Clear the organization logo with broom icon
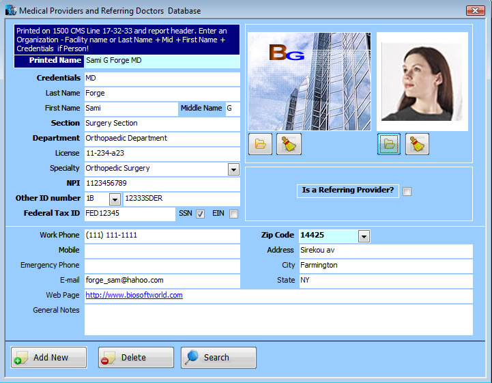The image size is (492, 383). tap(289, 144)
